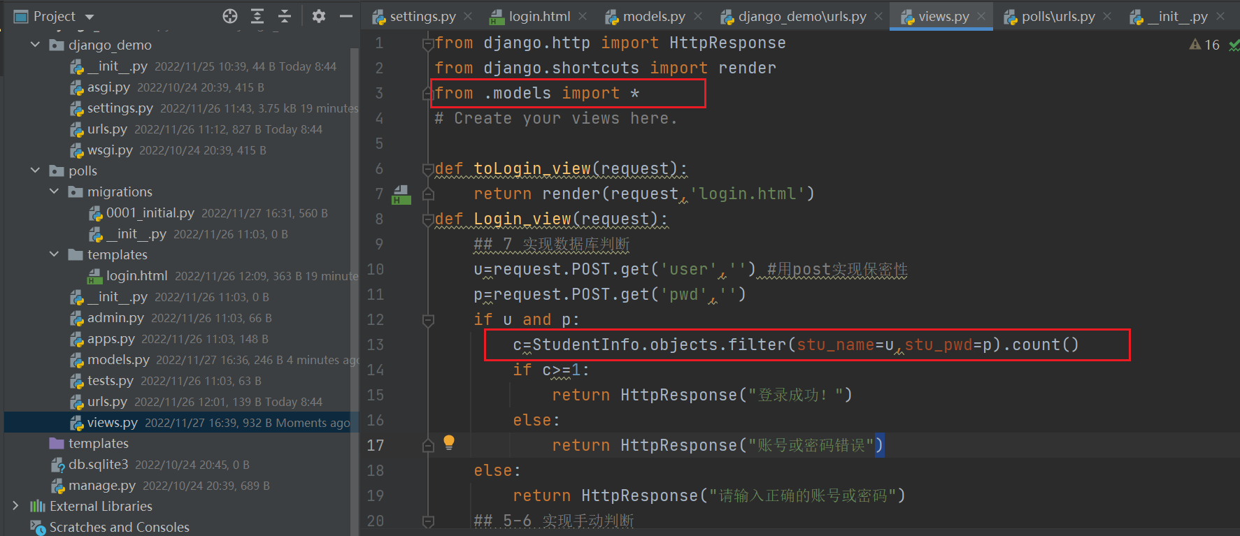Click 'HttpResponse' in the line 1 import

click(x=727, y=43)
